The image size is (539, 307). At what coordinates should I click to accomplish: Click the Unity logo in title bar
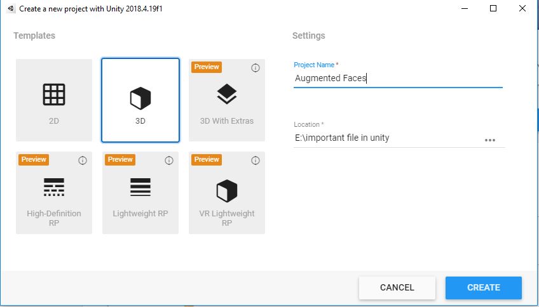point(11,8)
